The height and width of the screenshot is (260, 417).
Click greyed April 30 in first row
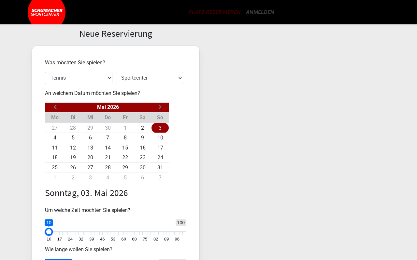point(108,128)
